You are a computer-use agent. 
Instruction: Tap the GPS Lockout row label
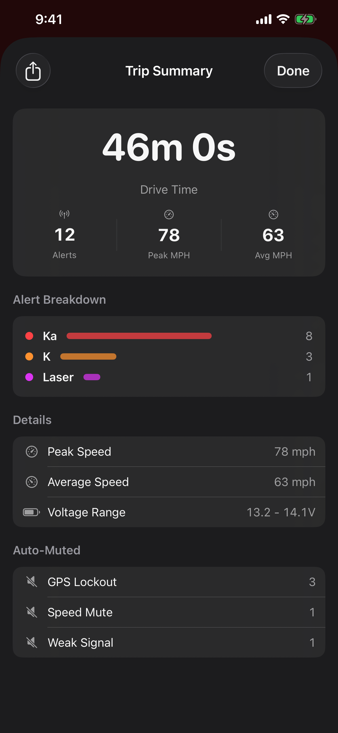tap(82, 582)
